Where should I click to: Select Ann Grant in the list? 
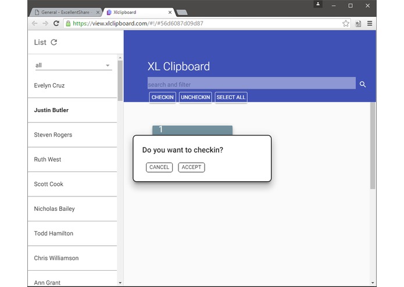[73, 279]
